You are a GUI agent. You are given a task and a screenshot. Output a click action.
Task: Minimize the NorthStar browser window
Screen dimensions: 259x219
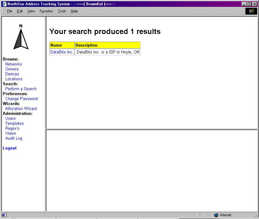click(244, 4)
